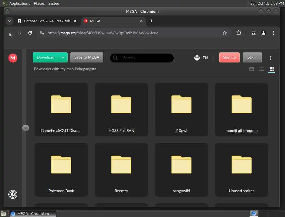Click the transfers circle icon in sidebar
Viewport: 285px width, 217px height.
click(13, 194)
